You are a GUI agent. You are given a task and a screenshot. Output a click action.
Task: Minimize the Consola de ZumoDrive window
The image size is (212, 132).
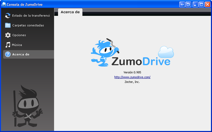tap(195, 4)
